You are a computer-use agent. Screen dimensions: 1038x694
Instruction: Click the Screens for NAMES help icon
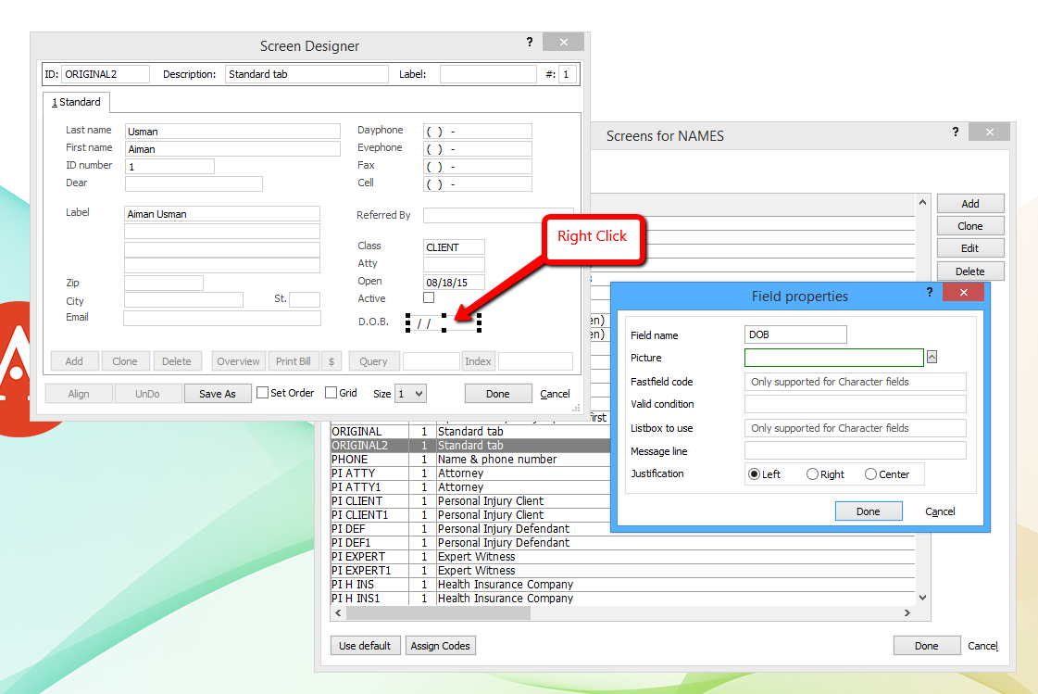click(x=955, y=132)
